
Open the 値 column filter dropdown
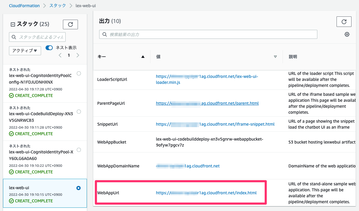click(275, 56)
